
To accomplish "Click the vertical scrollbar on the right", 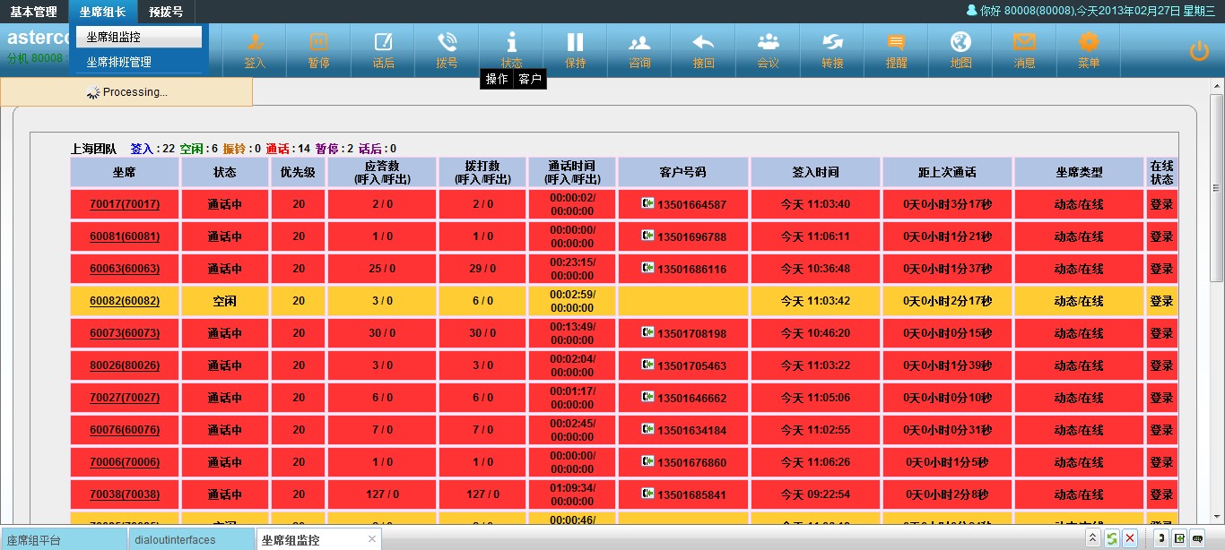I will pyautogui.click(x=1217, y=188).
